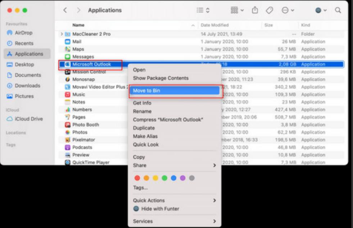This screenshot has height=228, width=353.
Task: Choose Open from the context menu
Action: tap(175, 70)
